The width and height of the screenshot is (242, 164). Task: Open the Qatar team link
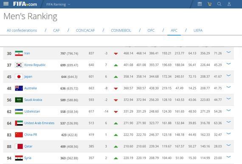(x=28, y=146)
